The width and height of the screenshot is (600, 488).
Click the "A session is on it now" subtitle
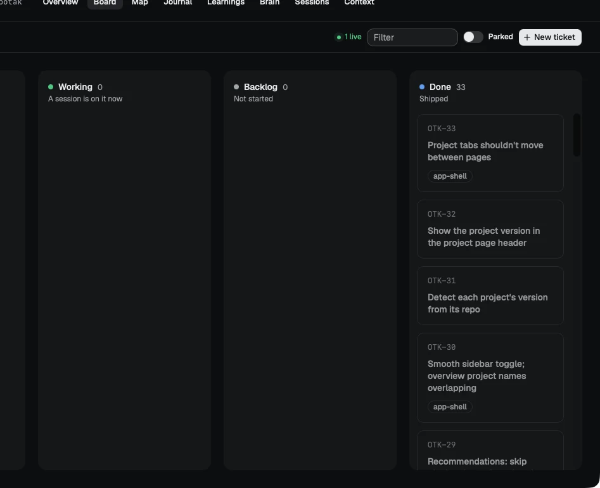[x=86, y=99]
